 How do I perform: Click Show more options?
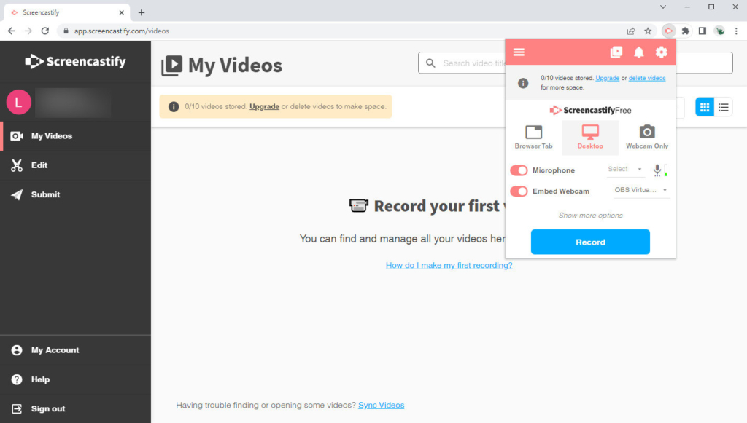coord(590,215)
